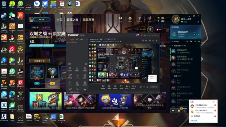Click the friends list scrollbar
The image size is (226, 127).
201,46
